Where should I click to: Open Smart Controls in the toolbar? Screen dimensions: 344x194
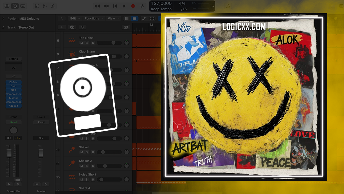click(37, 6)
